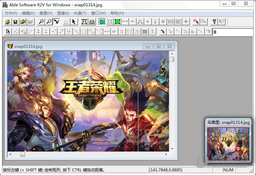The image size is (256, 175).
Task: Click the grayed filled polygon square icon
Action: 145,32
